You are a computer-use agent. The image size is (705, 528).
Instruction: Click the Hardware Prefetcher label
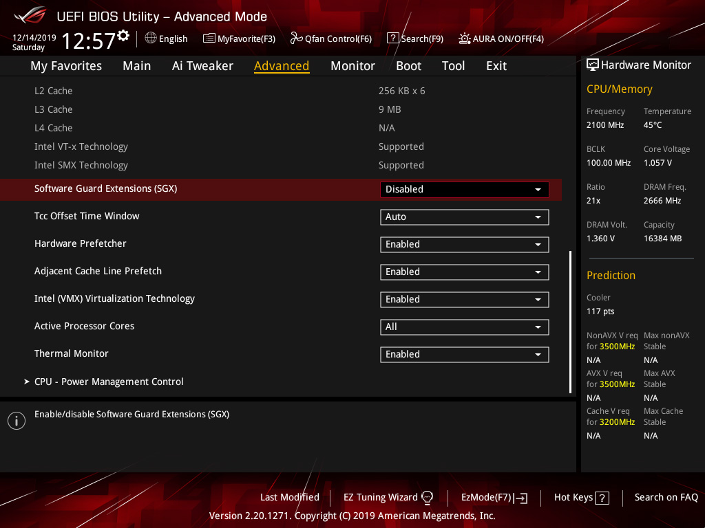[x=80, y=243]
